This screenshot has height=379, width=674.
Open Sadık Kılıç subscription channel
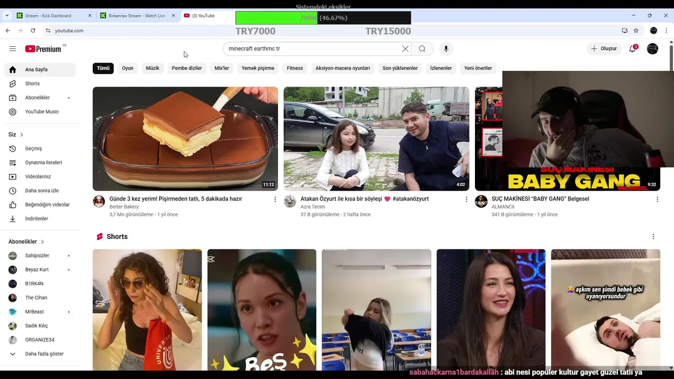point(40,326)
